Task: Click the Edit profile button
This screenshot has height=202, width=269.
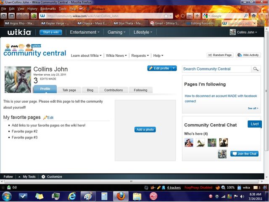Action: [159, 68]
